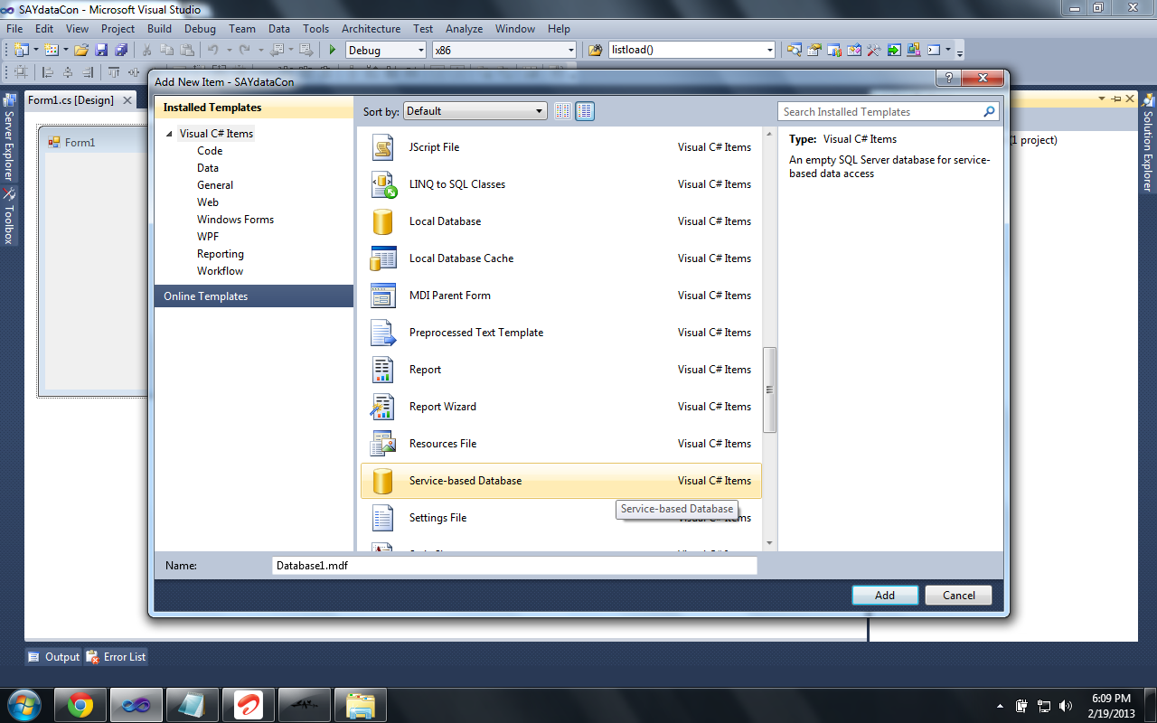1157x723 pixels.
Task: Click the Save All toolbar icon
Action: [121, 51]
